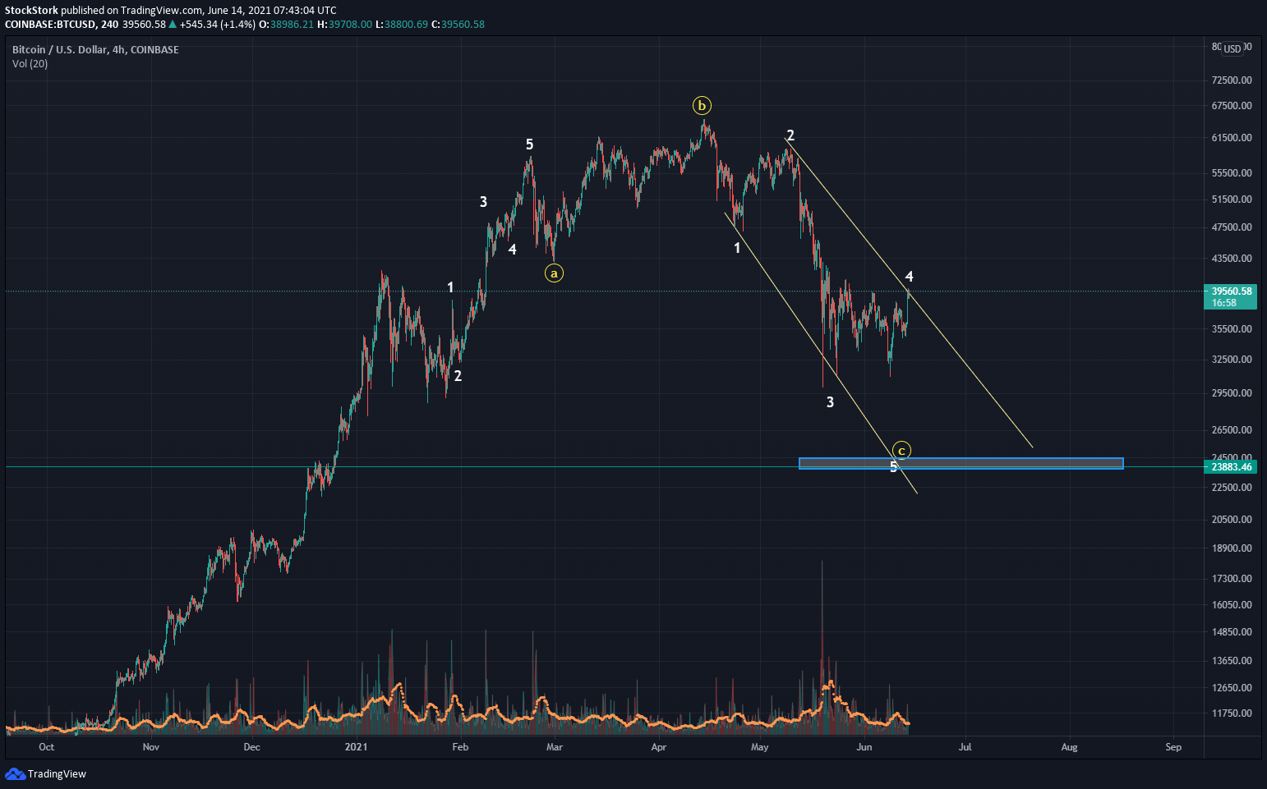Select the 43500.00 price axis label
Viewport: 1267px width, 789px height.
click(x=1232, y=259)
